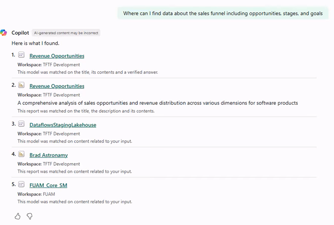Click the user's sales funnel question bubble
The image size is (334, 225).
[223, 13]
